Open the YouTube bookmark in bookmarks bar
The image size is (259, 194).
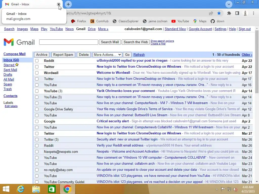[x=180, y=21]
